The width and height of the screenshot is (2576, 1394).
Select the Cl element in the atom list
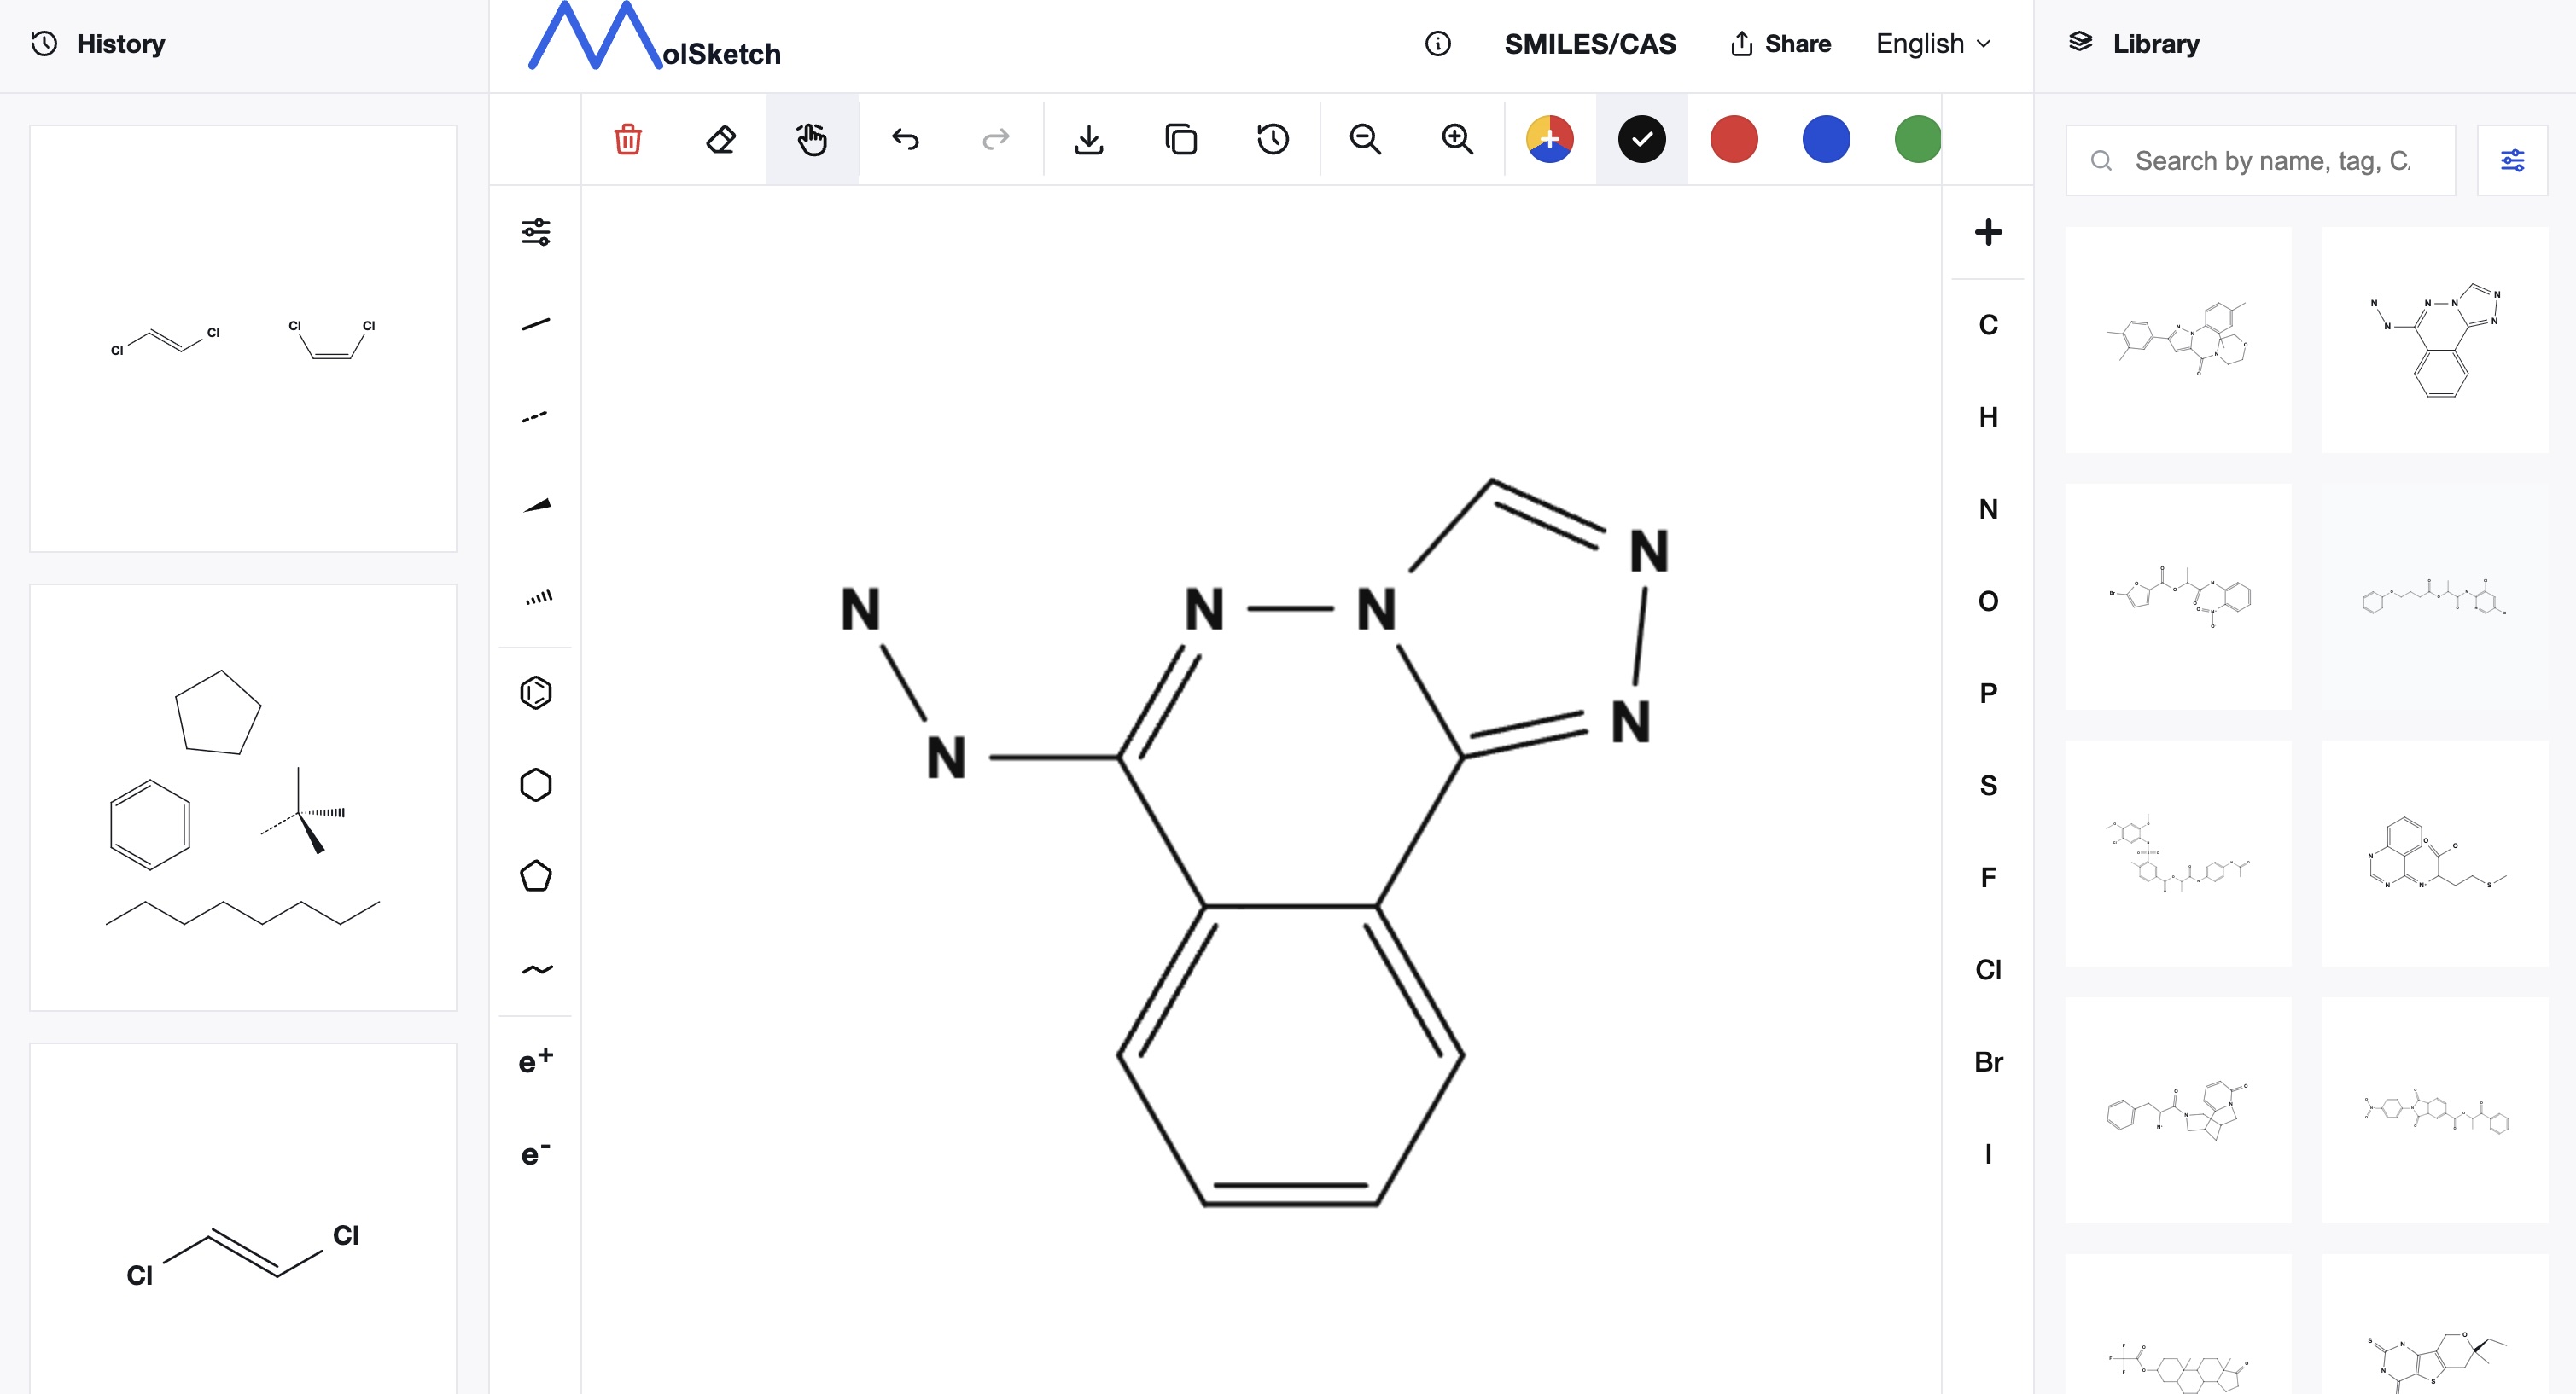point(1988,969)
